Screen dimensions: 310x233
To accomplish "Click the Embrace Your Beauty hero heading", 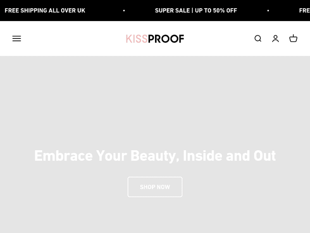I will pos(155,156).
